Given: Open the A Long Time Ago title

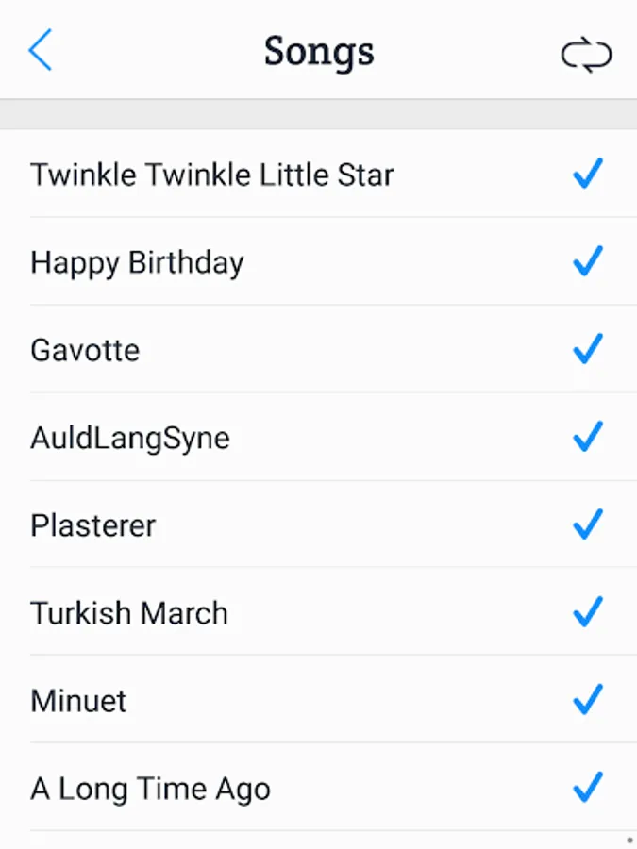Looking at the screenshot, I should (150, 789).
